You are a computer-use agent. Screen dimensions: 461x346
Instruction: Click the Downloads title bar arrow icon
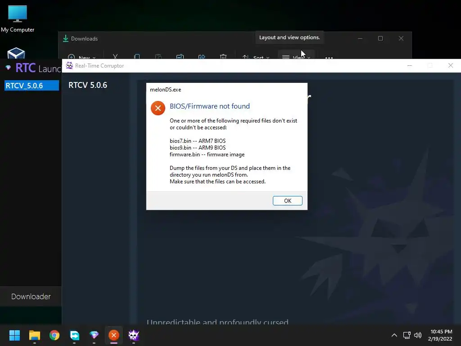(66, 38)
